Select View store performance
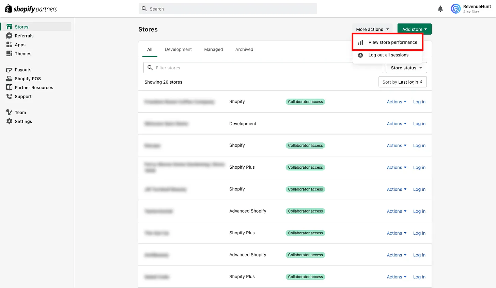 coord(388,43)
